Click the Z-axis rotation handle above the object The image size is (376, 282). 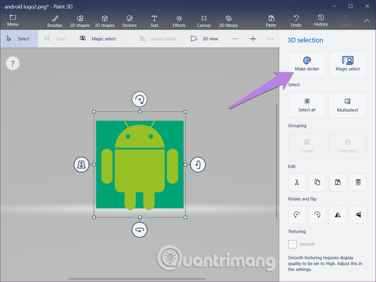(x=140, y=99)
